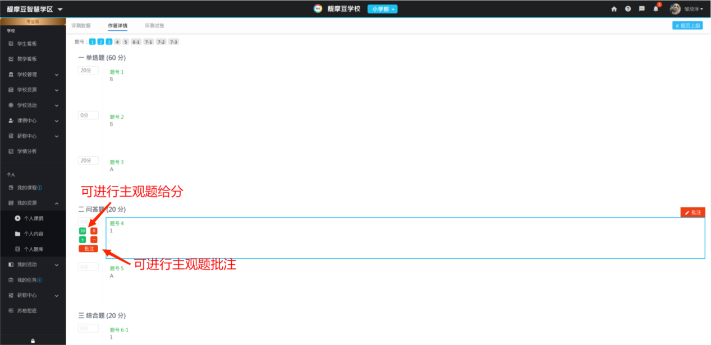Set question 4 score to 0
The image size is (711, 345).
coord(94,231)
